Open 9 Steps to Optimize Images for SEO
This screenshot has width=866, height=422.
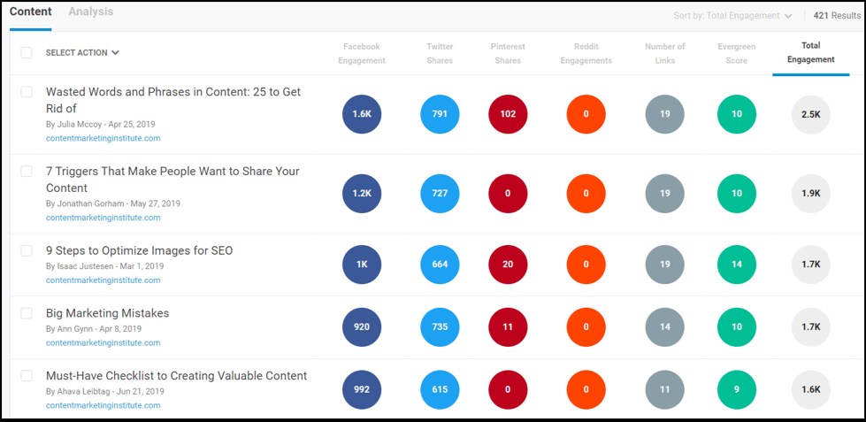(x=139, y=250)
